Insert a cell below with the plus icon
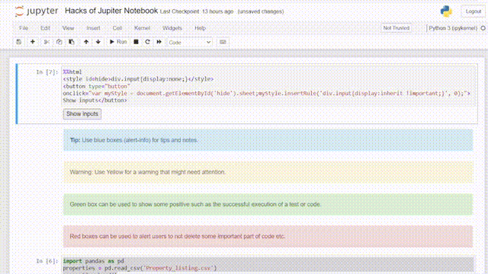This screenshot has width=488, height=274. pos(33,42)
